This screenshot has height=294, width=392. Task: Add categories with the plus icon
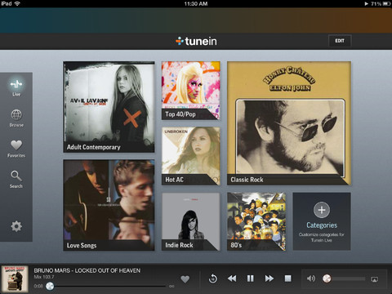(x=322, y=210)
